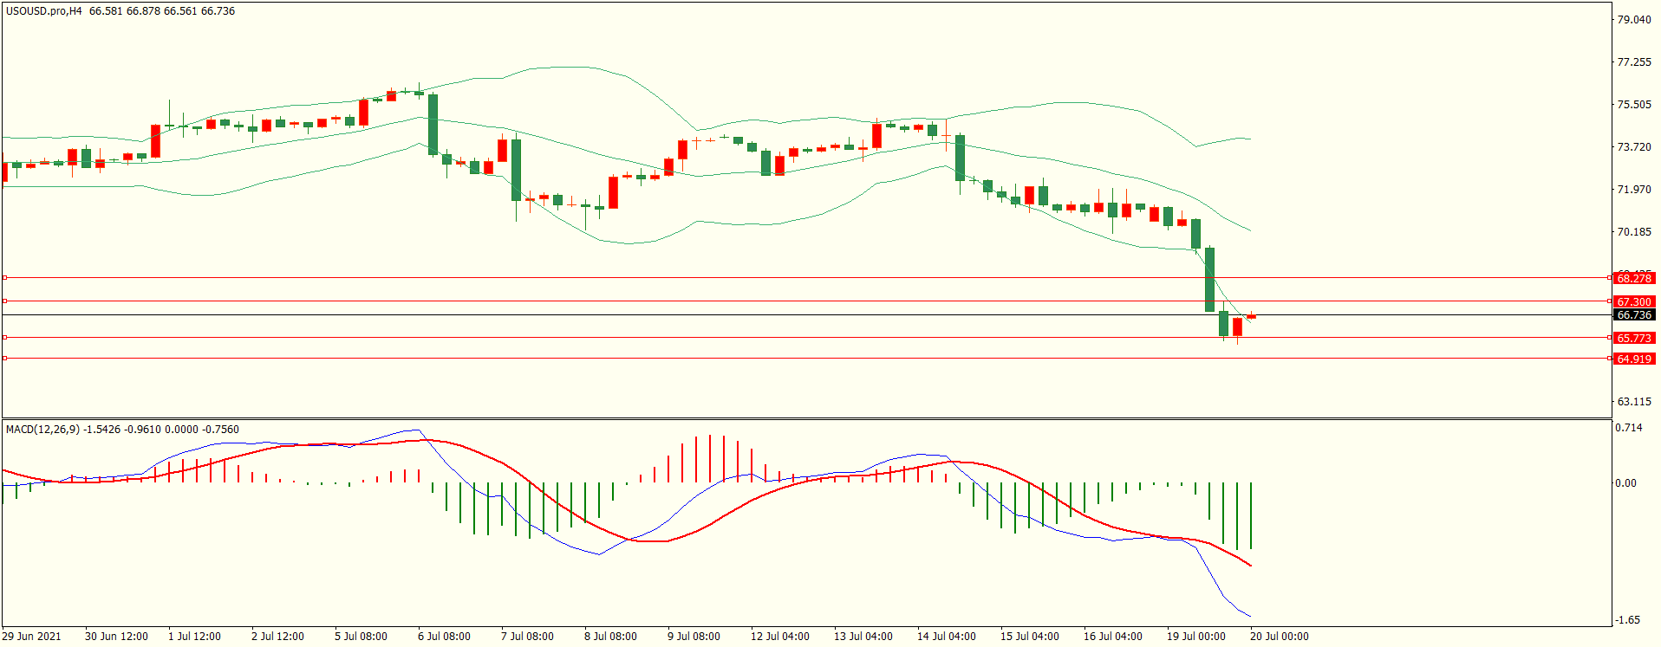Click the 14 Jul 04:00 time label

tap(947, 637)
